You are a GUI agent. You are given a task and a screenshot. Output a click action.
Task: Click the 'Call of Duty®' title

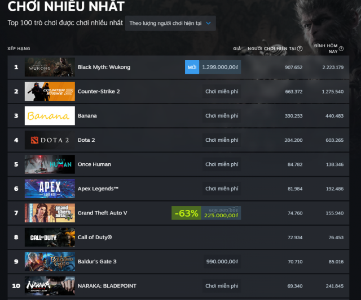(x=95, y=238)
